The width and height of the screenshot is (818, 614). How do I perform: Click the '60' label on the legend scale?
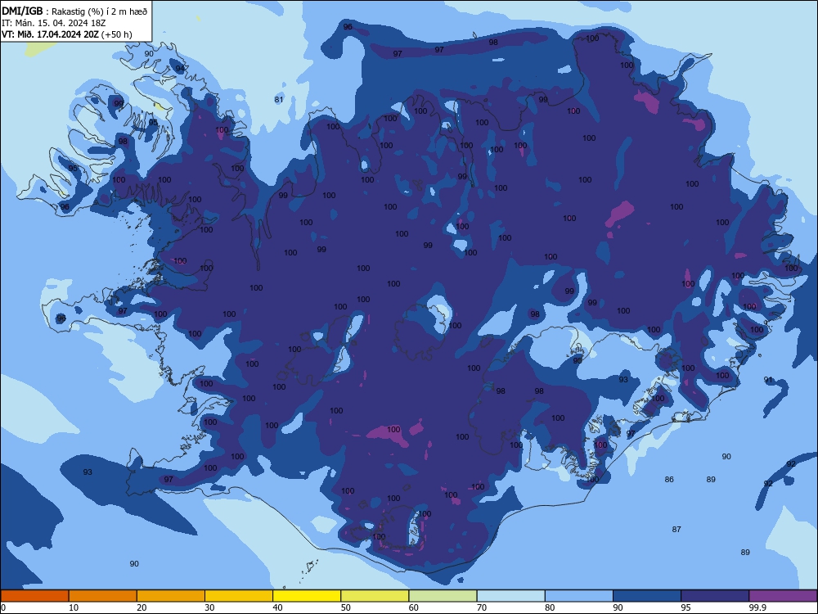(414, 607)
